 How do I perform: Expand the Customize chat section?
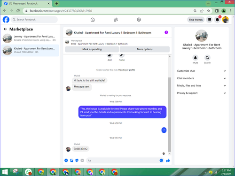click(x=202, y=71)
